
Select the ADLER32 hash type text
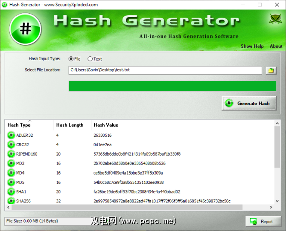point(25,135)
